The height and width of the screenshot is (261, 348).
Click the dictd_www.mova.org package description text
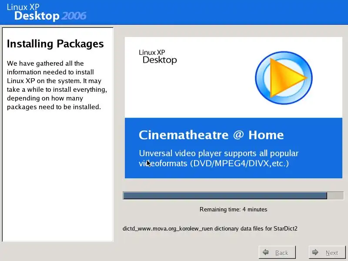210,229
